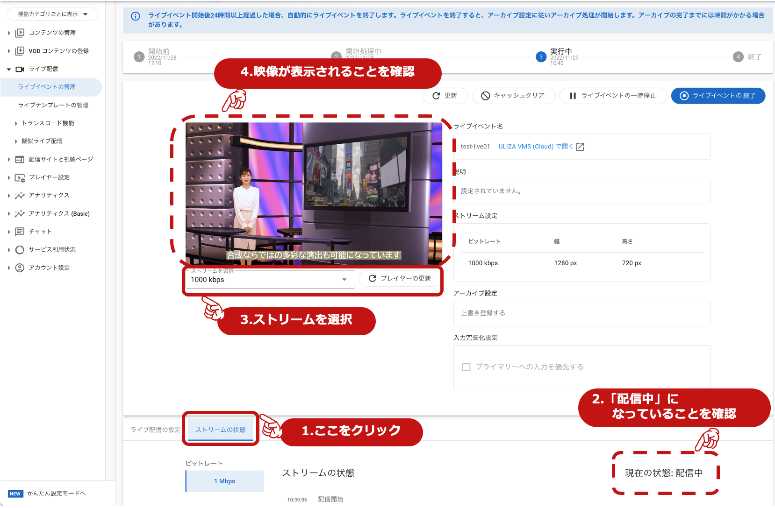Click ライブイベントの一時停止 button
Image resolution: width=775 pixels, height=508 pixels.
[613, 96]
